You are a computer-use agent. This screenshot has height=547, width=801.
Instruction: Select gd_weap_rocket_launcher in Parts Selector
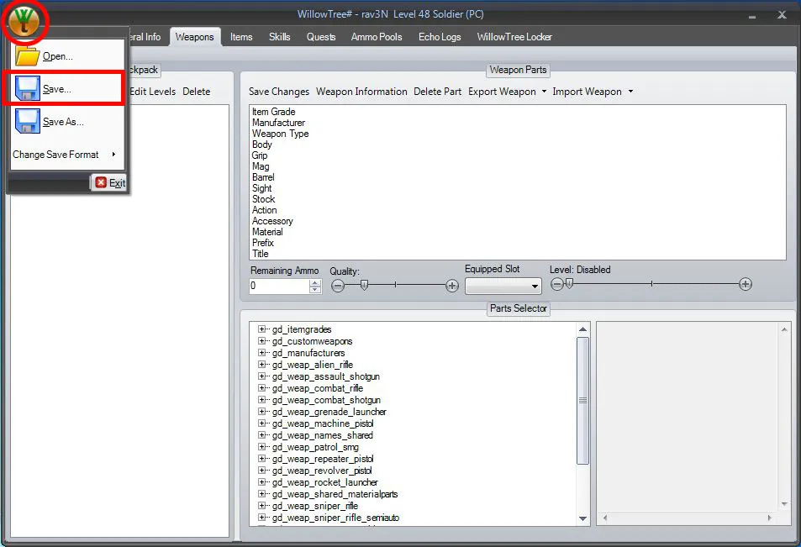coord(324,482)
